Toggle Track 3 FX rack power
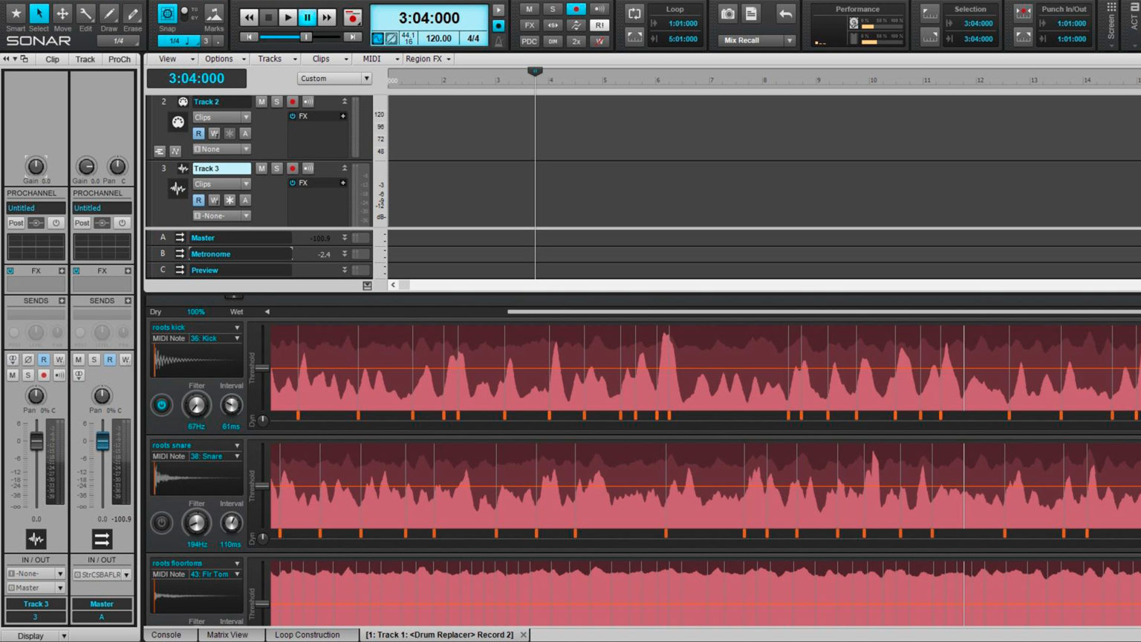 (x=293, y=183)
